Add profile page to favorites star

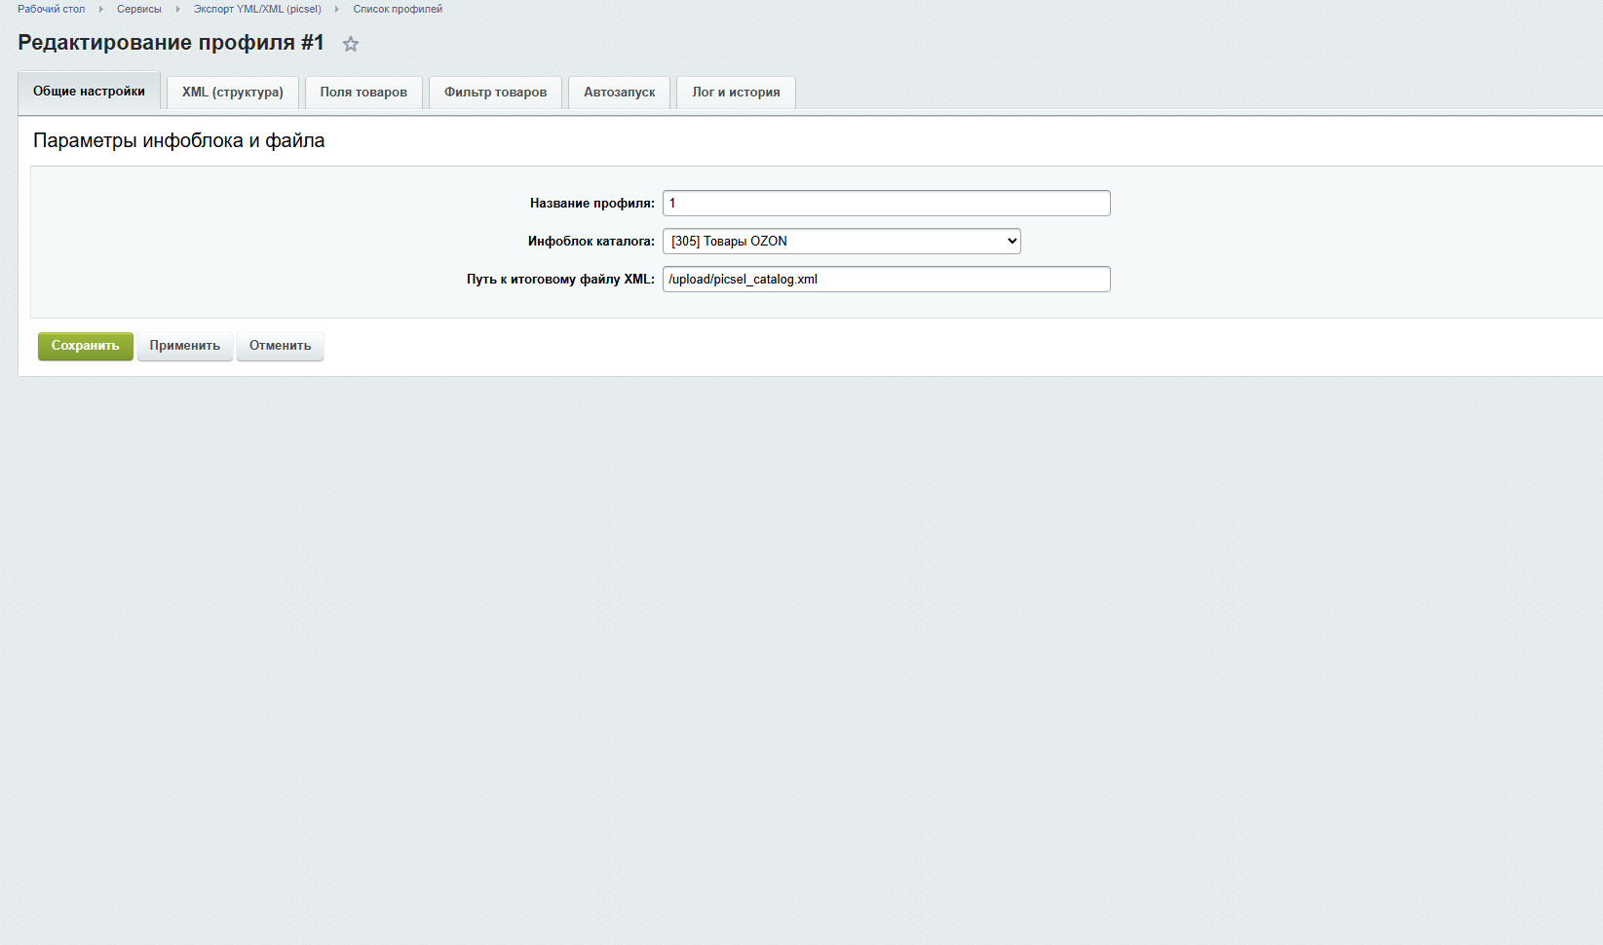pos(351,44)
